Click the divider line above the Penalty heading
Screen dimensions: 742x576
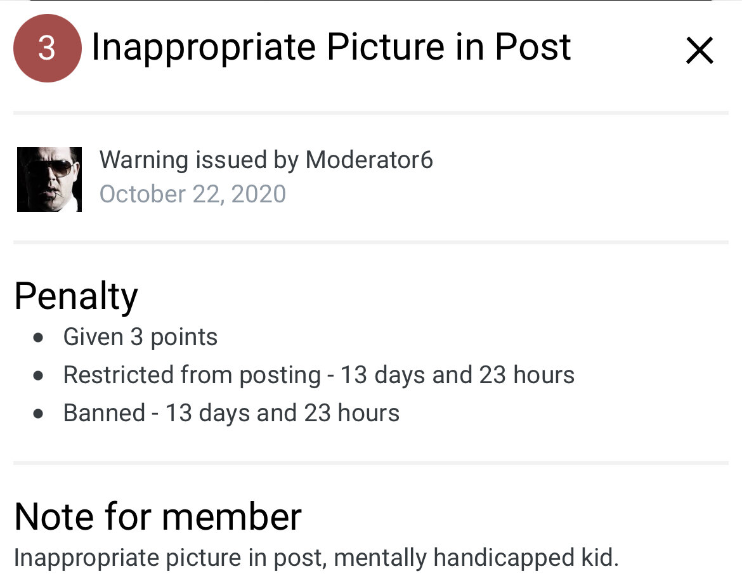point(370,242)
